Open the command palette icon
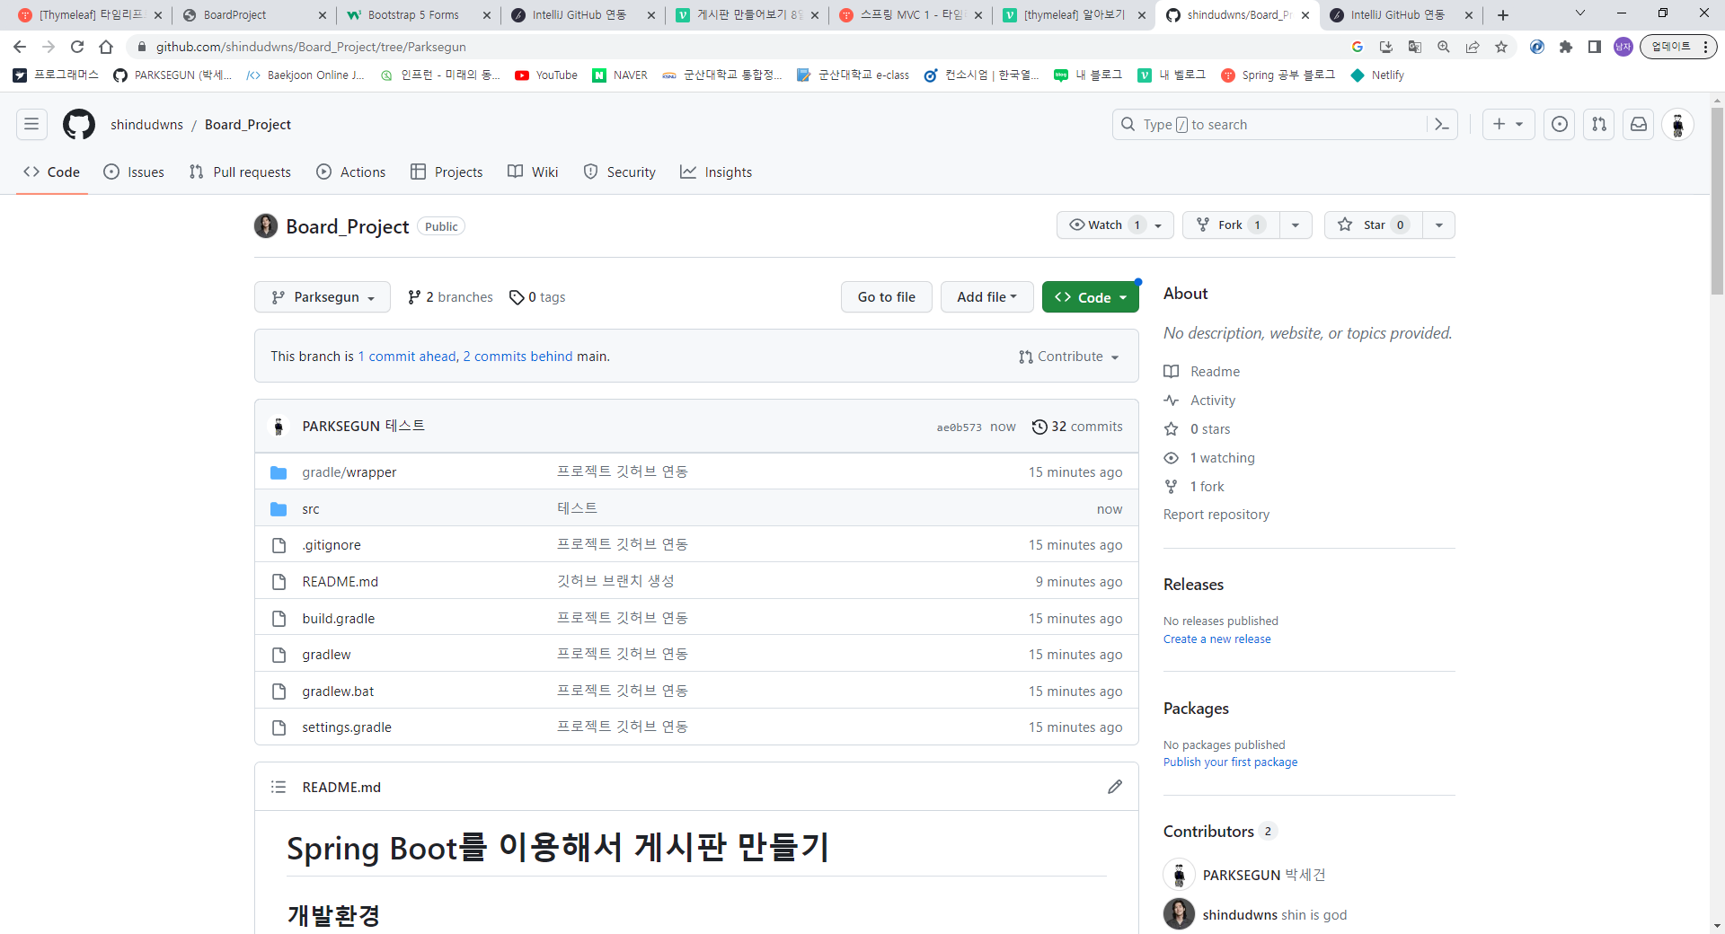This screenshot has height=934, width=1725. click(x=1442, y=125)
